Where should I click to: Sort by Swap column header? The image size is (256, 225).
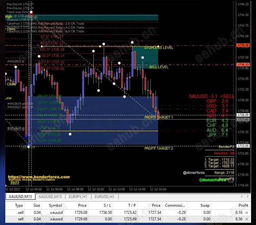point(205,206)
